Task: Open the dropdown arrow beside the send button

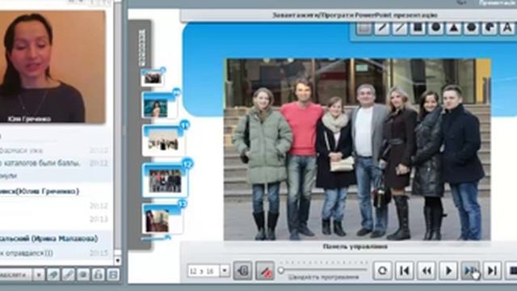Action: coord(39,275)
